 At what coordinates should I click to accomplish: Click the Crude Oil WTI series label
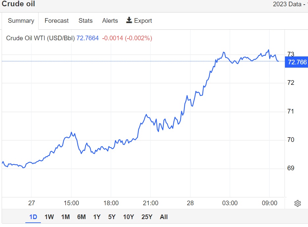coord(41,38)
